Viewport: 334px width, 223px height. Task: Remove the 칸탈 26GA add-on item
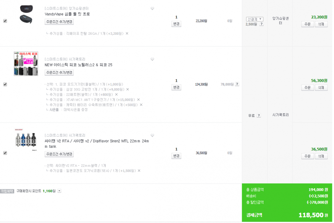(x=127, y=34)
